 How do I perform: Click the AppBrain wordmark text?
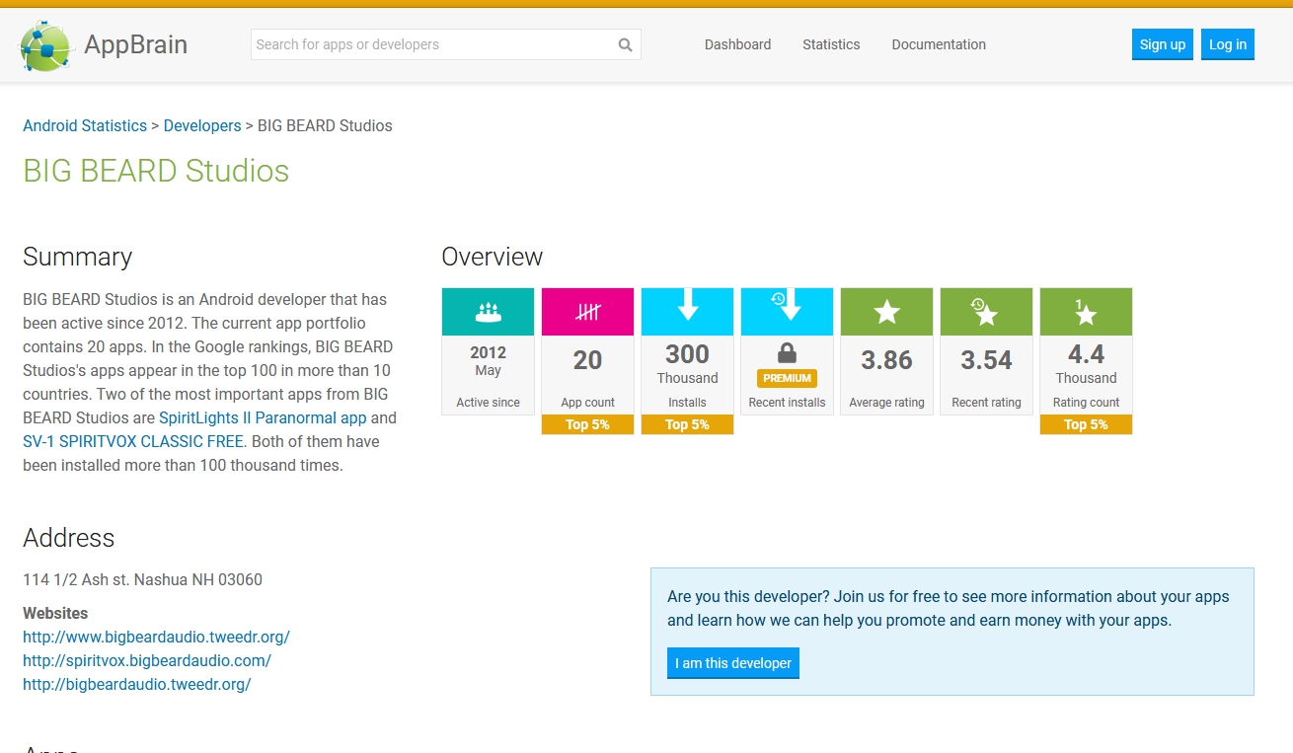tap(135, 44)
